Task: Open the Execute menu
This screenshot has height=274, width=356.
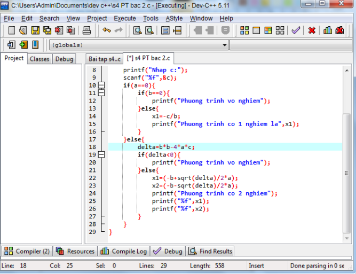Action: (125, 18)
